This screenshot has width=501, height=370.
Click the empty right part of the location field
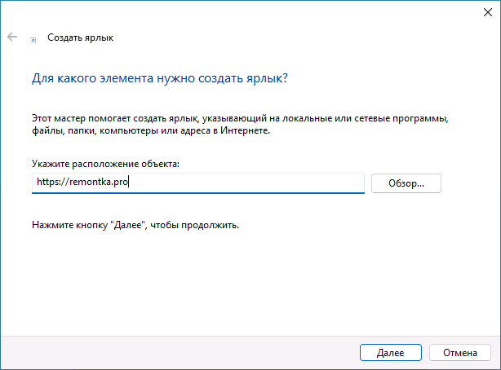coord(286,183)
